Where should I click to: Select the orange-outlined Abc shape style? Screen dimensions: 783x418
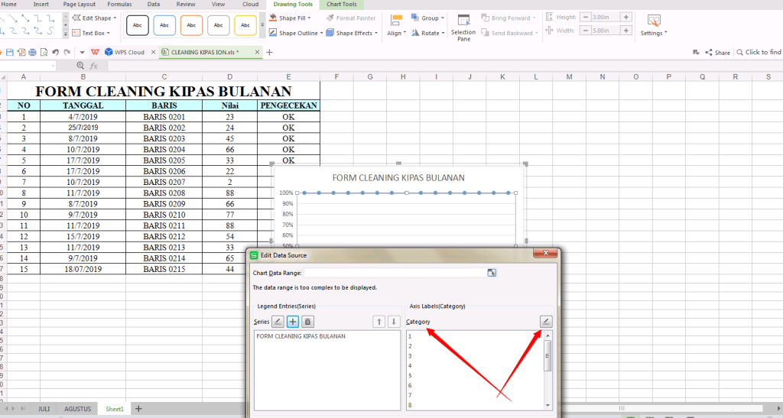point(190,25)
